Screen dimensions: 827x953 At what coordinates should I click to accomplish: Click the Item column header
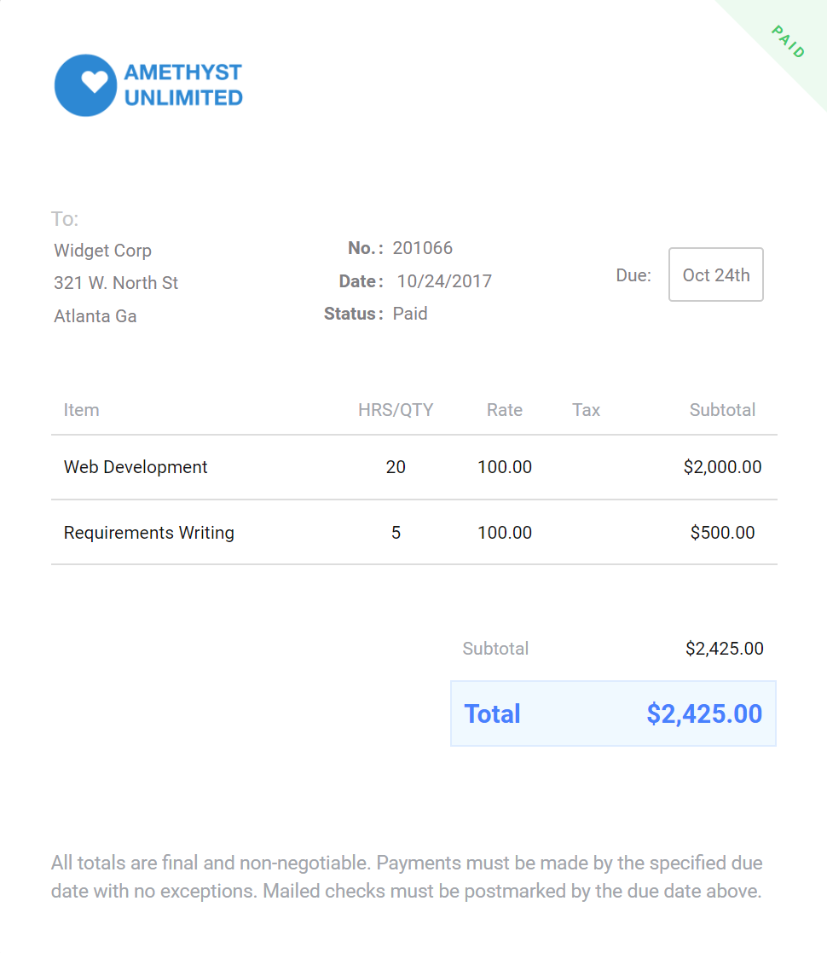click(81, 410)
